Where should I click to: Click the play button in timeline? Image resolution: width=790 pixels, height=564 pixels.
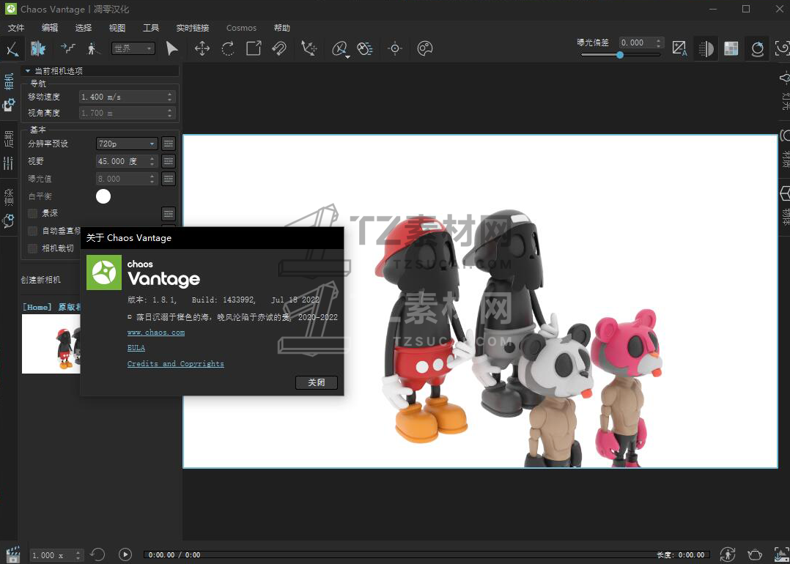click(x=125, y=555)
